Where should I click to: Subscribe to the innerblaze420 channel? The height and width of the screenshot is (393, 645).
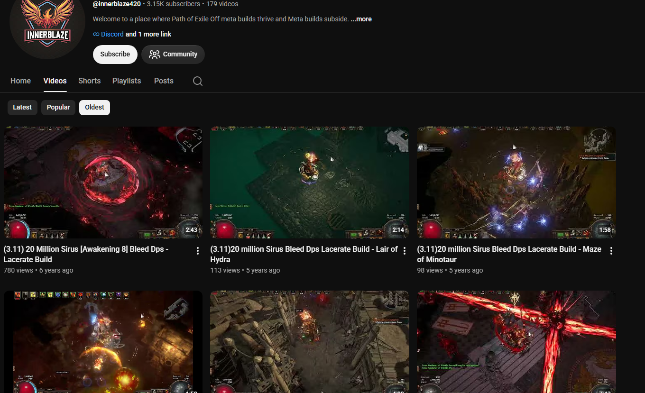click(115, 55)
